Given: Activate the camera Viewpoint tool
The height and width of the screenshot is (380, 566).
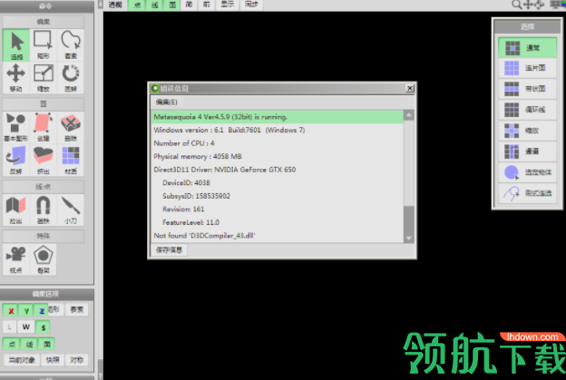Looking at the screenshot, I should pos(16,259).
